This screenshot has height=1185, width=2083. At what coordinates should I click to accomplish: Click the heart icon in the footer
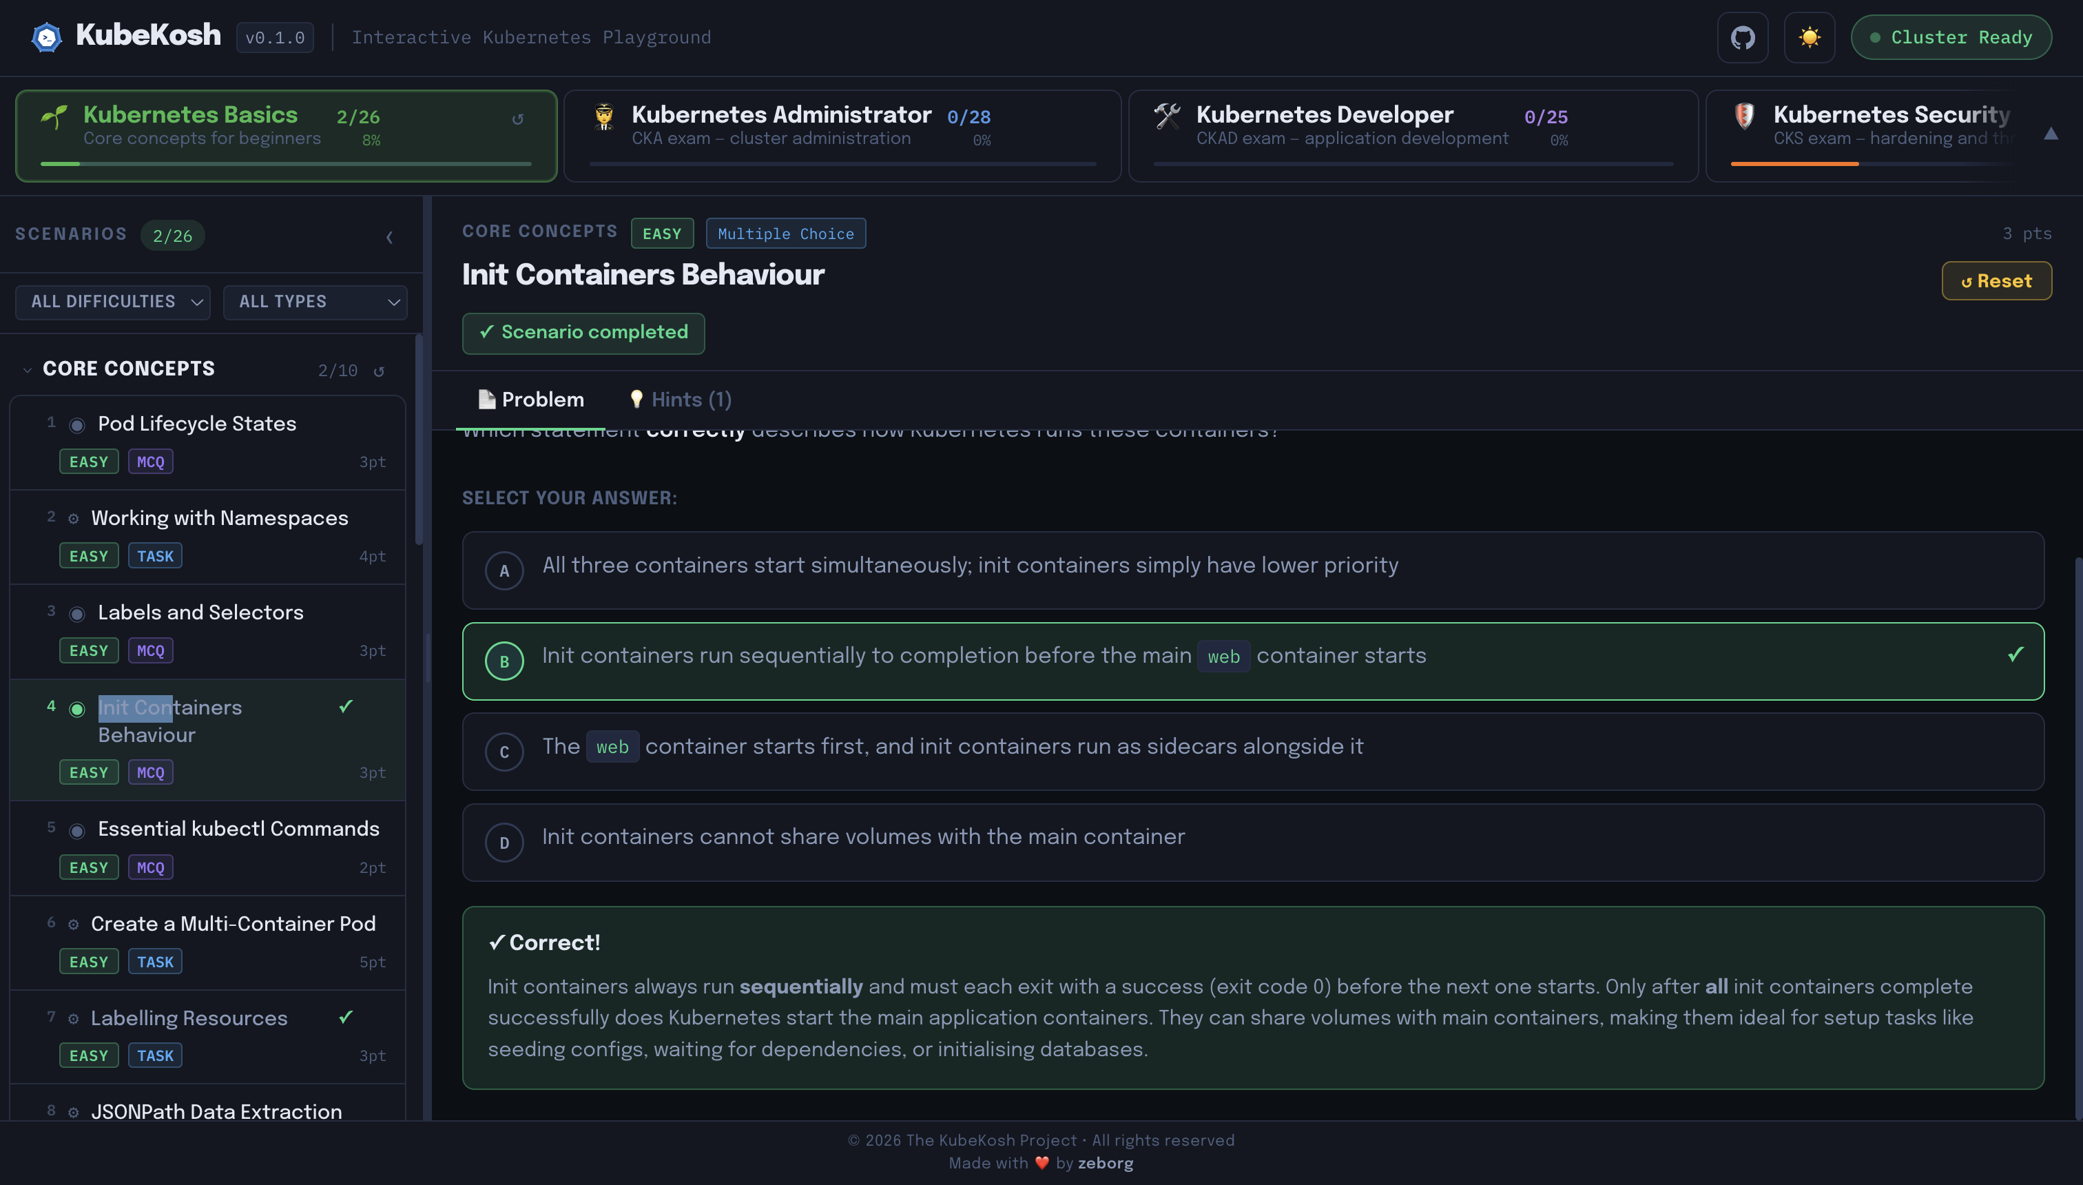(x=1041, y=1163)
